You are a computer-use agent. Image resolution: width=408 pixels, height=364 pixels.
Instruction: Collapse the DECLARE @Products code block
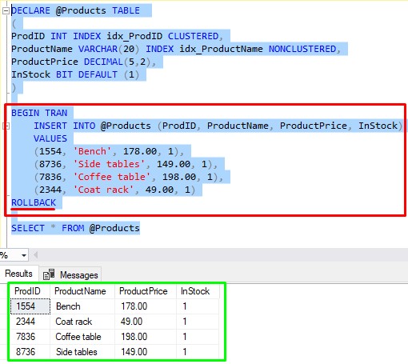pos(6,11)
